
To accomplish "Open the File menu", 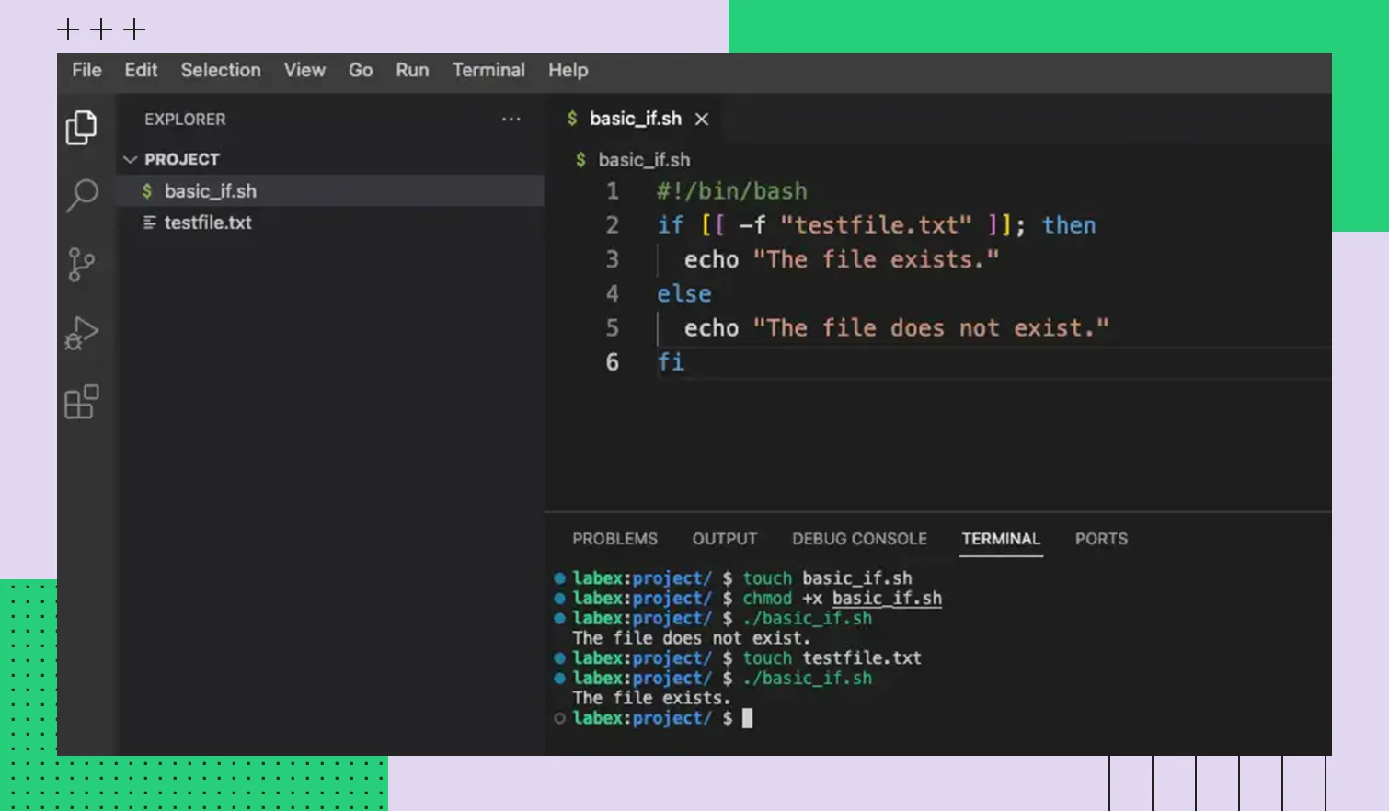I will pyautogui.click(x=86, y=71).
